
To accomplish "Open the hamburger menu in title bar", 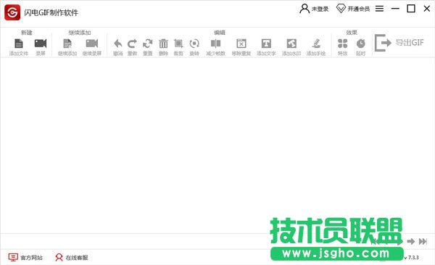I will point(379,9).
